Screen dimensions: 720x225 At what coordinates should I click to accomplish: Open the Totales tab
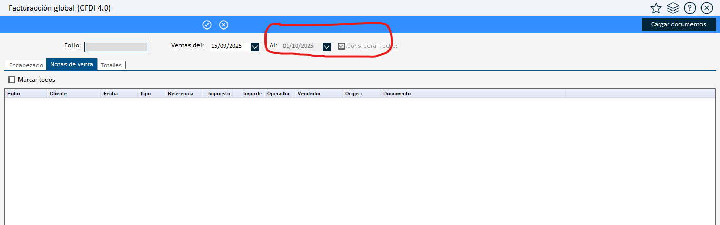point(111,65)
